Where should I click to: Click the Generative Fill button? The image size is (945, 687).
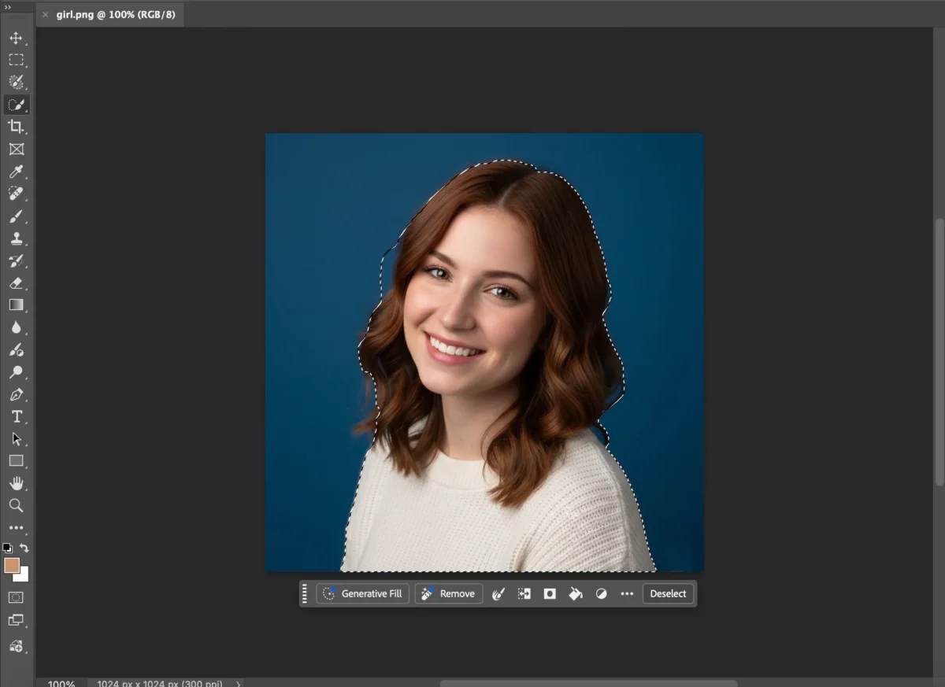pyautogui.click(x=362, y=593)
